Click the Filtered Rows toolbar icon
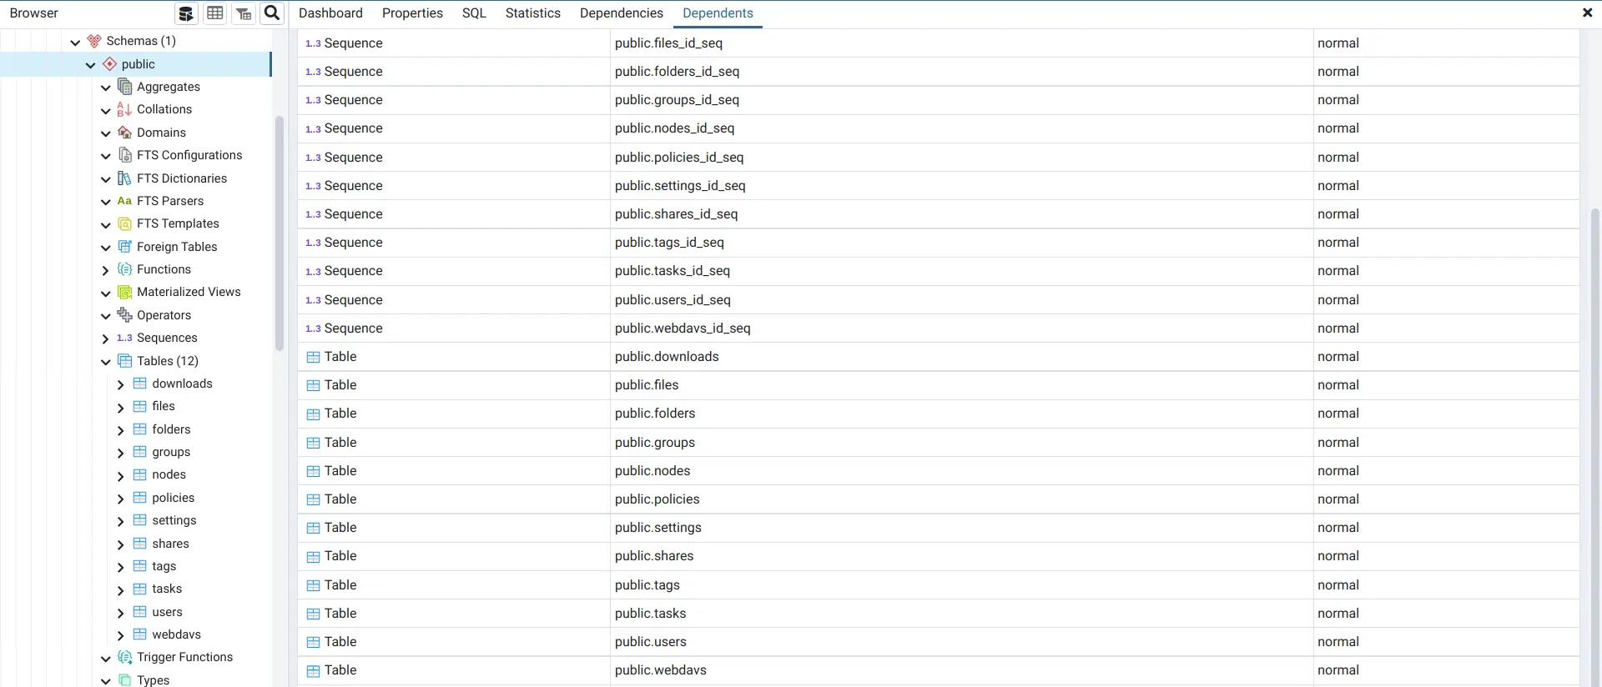This screenshot has height=687, width=1602. 244,13
